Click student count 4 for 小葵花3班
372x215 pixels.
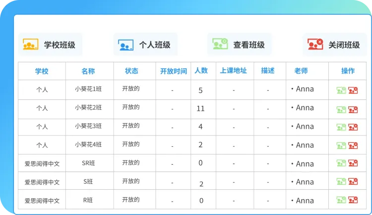[x=200, y=127]
